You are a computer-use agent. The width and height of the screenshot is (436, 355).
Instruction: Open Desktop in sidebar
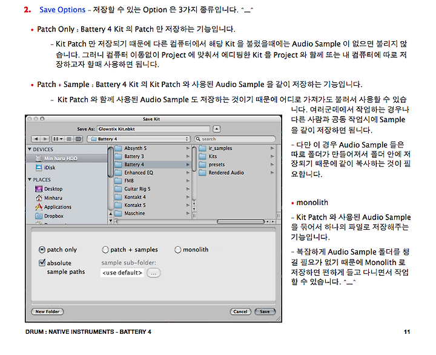click(x=49, y=189)
